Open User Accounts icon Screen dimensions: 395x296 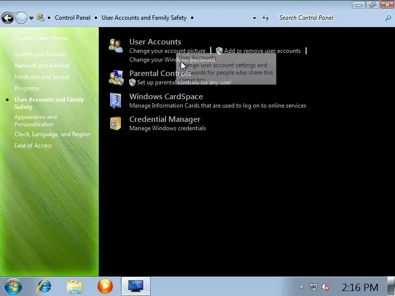point(116,46)
